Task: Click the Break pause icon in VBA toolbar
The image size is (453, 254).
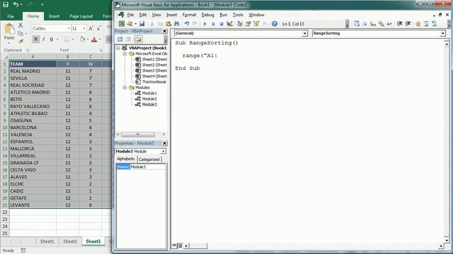Action: [x=213, y=24]
